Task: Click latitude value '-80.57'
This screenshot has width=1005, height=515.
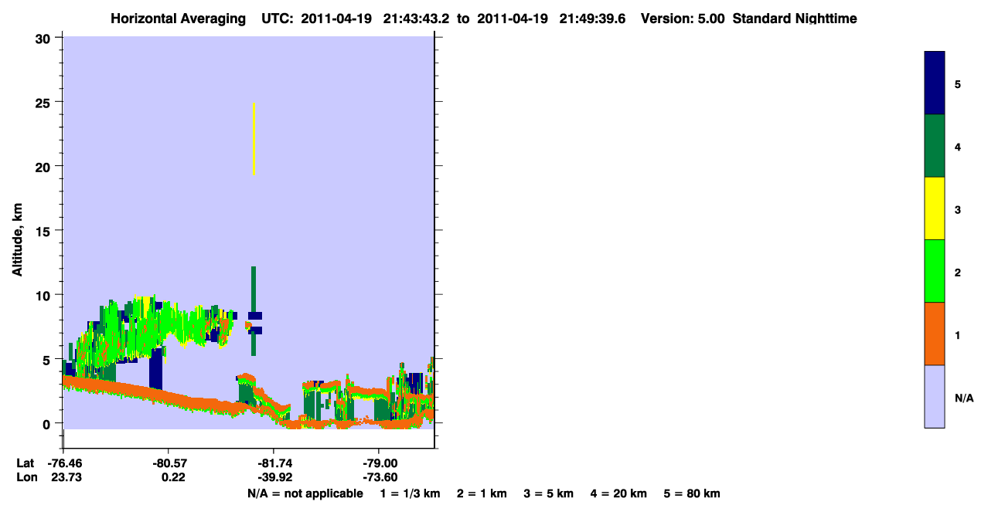Action: (168, 462)
